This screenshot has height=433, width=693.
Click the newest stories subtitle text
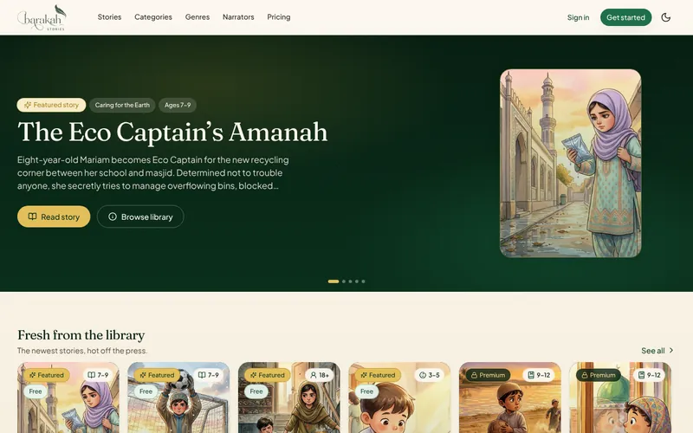click(x=82, y=351)
